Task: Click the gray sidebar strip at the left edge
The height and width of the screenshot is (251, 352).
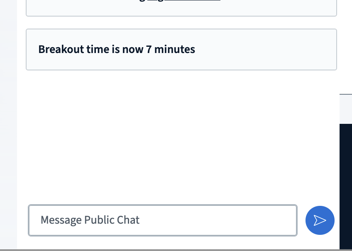Action: tap(8, 124)
